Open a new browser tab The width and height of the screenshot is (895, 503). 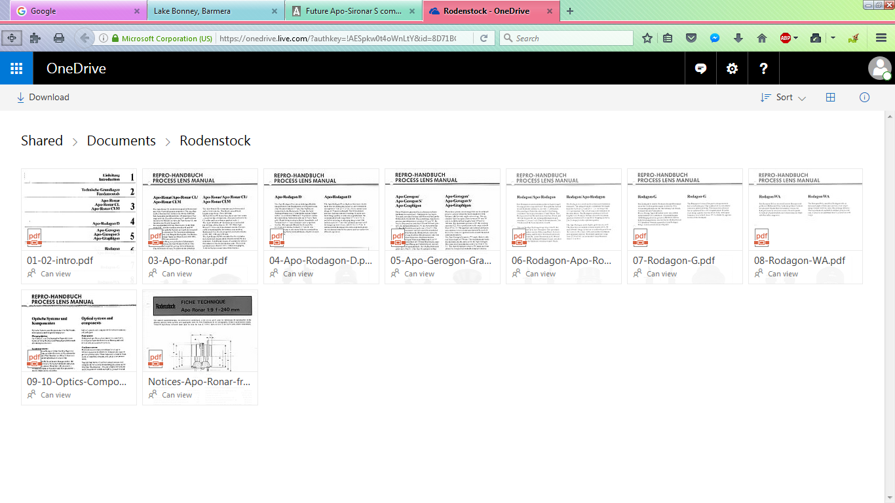[569, 11]
